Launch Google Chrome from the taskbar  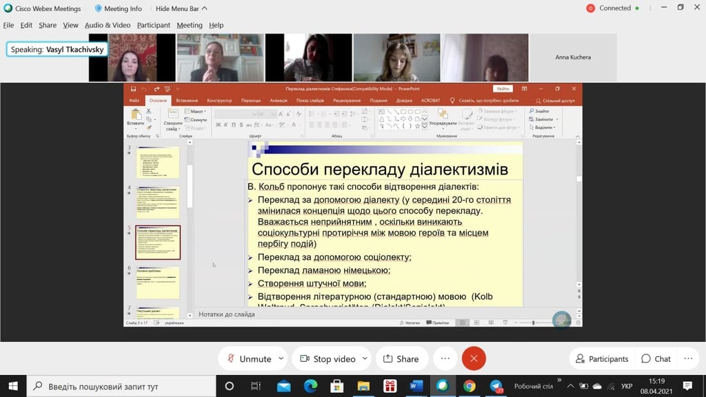[x=470, y=386]
